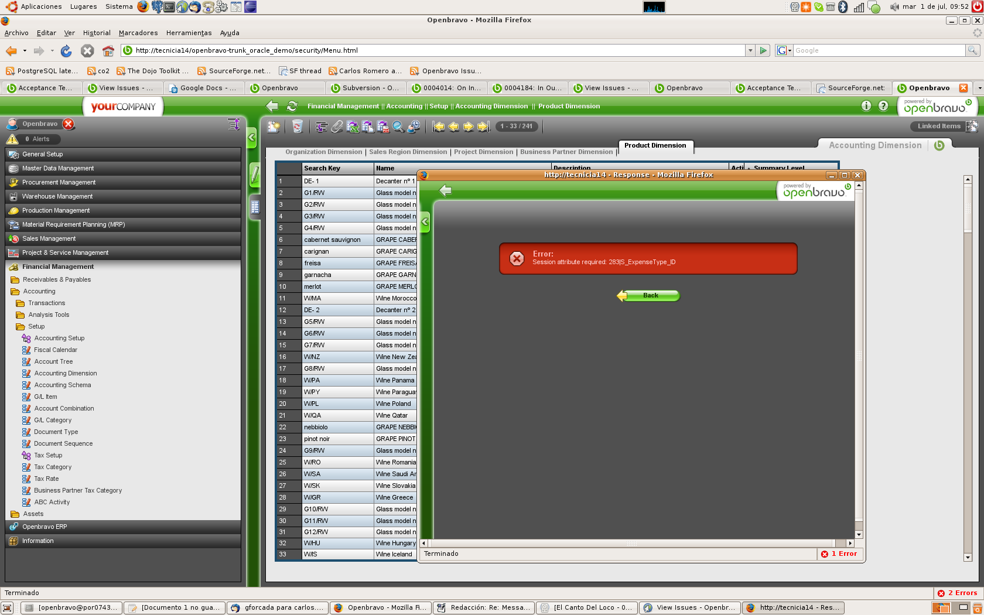Expand the Master Data Management section

click(x=123, y=168)
